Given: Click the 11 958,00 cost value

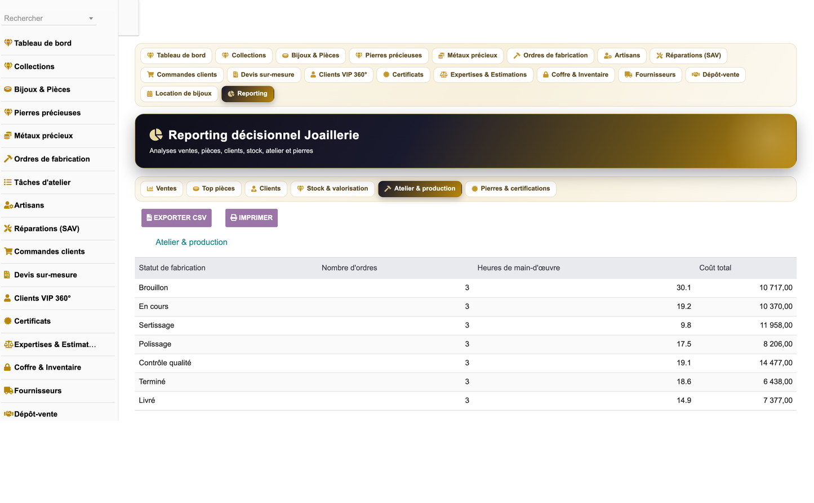Looking at the screenshot, I should (776, 325).
